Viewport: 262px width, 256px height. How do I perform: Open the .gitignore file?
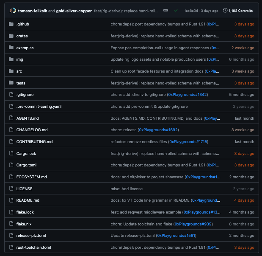(25, 95)
